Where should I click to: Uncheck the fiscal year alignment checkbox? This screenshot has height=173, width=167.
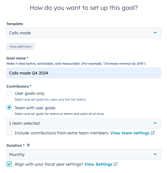9,164
